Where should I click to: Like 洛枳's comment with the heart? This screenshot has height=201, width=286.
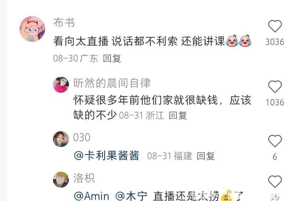(275, 181)
